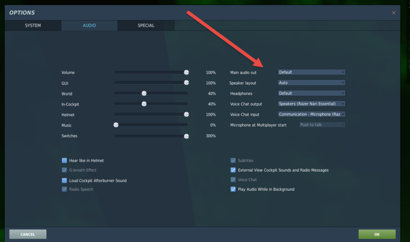Close the Options dialog with X

394,13
